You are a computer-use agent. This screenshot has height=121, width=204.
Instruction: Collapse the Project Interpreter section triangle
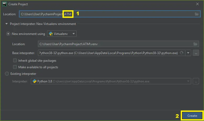tap(6, 24)
